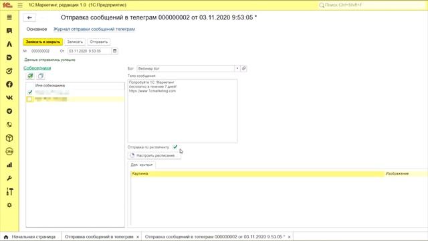Open 'Журнал отправки сообщений телеграм' link
The width and height of the screenshot is (428, 241).
click(94, 29)
